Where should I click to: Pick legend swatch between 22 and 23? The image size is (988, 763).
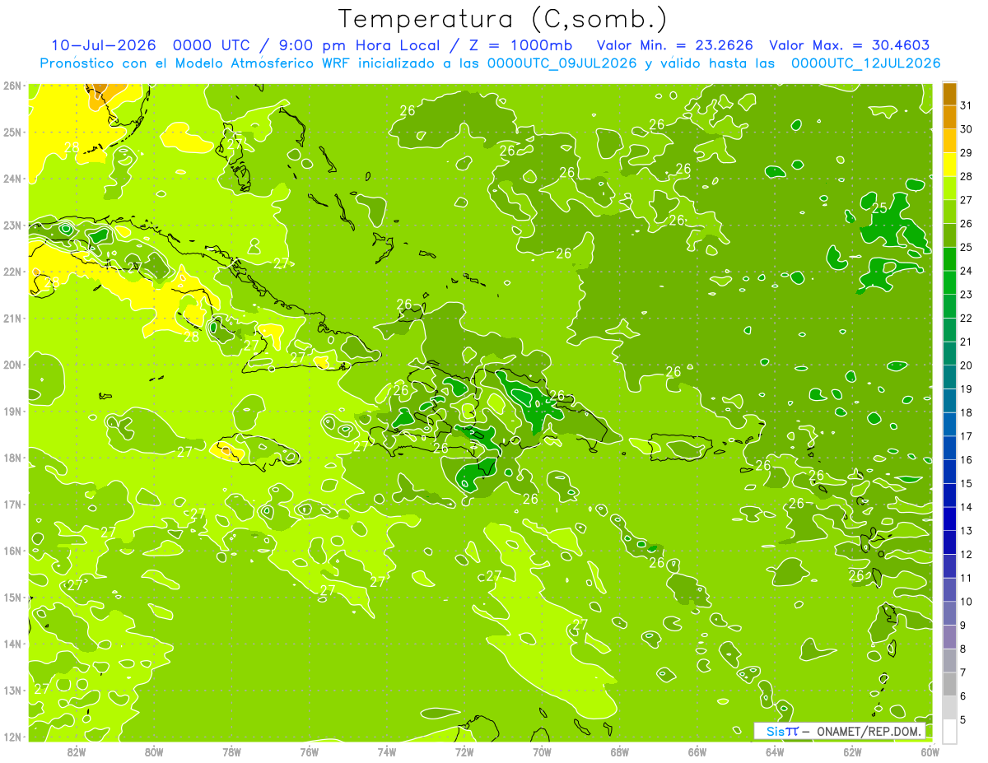(x=950, y=306)
